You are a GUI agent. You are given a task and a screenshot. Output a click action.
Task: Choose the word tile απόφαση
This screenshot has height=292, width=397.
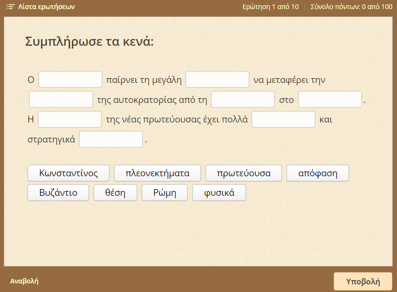pos(318,173)
